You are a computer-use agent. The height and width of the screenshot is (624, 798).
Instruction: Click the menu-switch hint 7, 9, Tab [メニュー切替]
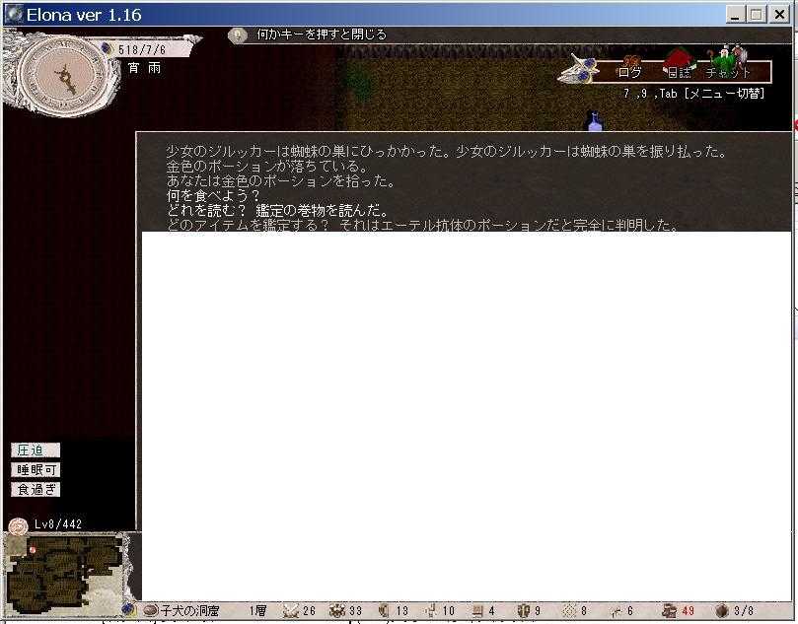[693, 93]
